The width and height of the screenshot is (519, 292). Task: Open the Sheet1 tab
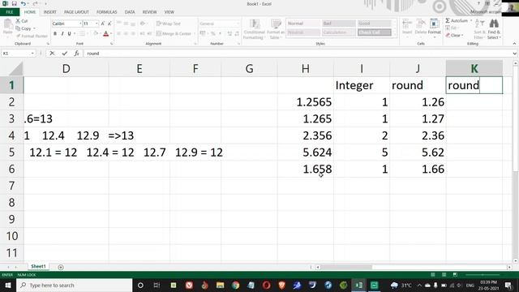[38, 267]
